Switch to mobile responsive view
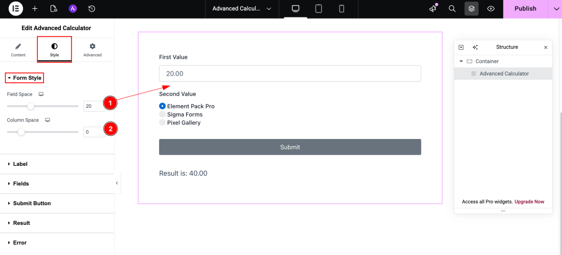 [x=341, y=9]
